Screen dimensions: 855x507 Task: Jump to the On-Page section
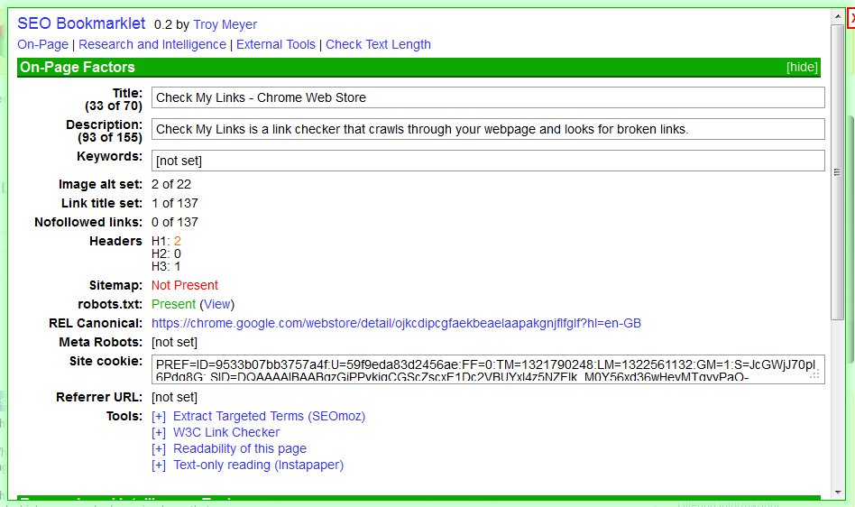[43, 44]
